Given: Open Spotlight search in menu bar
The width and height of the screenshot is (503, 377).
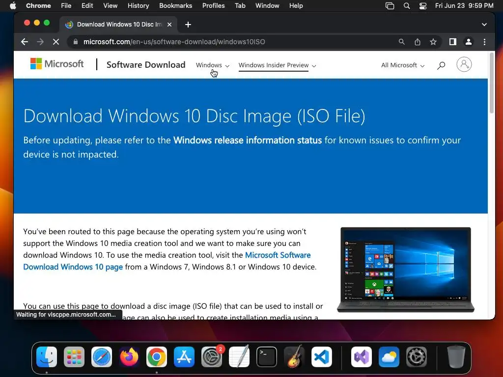Looking at the screenshot, I should pyautogui.click(x=406, y=5).
